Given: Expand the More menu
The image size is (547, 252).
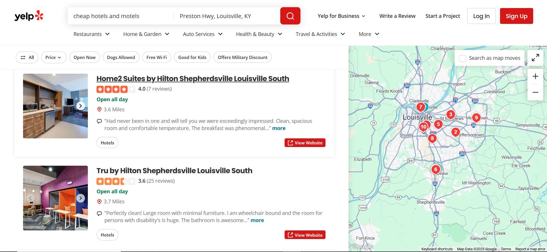Looking at the screenshot, I should 369,34.
